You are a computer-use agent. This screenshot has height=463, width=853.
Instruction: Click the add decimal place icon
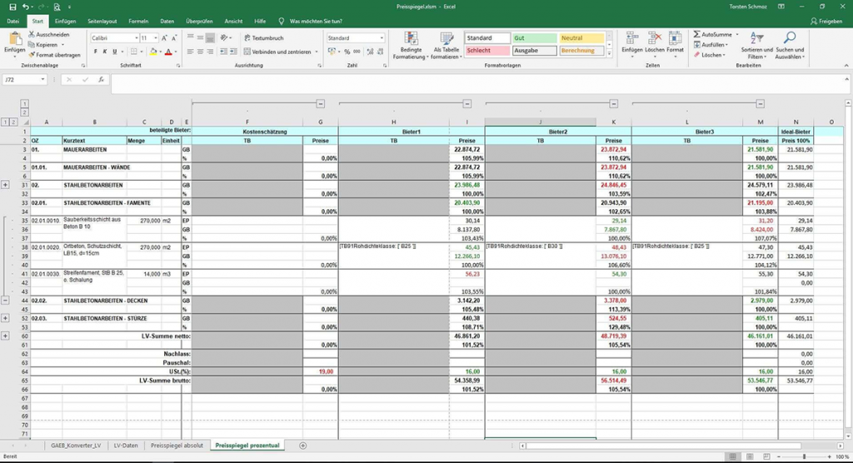[x=370, y=52]
